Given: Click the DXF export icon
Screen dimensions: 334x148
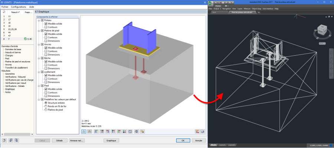Looking at the screenshot, I should coord(197,131).
